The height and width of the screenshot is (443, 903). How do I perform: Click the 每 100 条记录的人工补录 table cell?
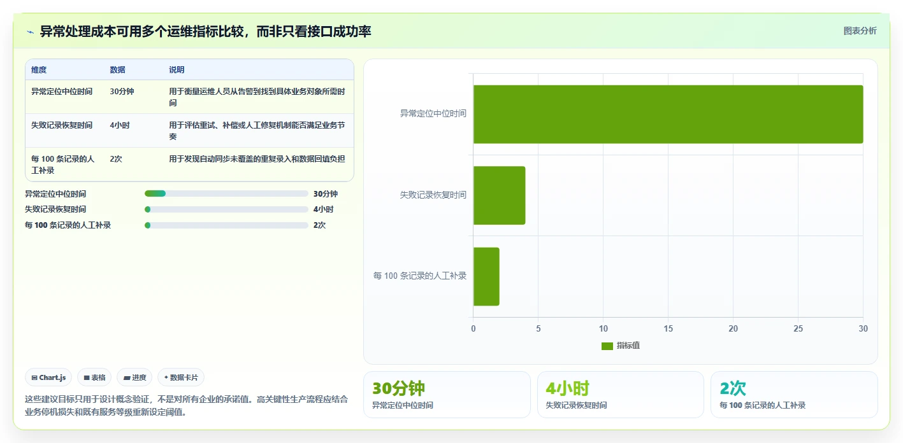click(63, 165)
